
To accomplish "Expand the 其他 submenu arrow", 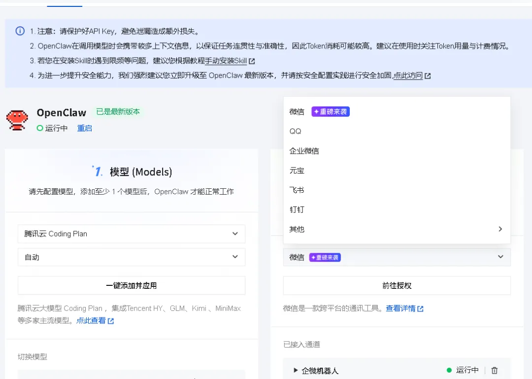I will click(x=500, y=229).
